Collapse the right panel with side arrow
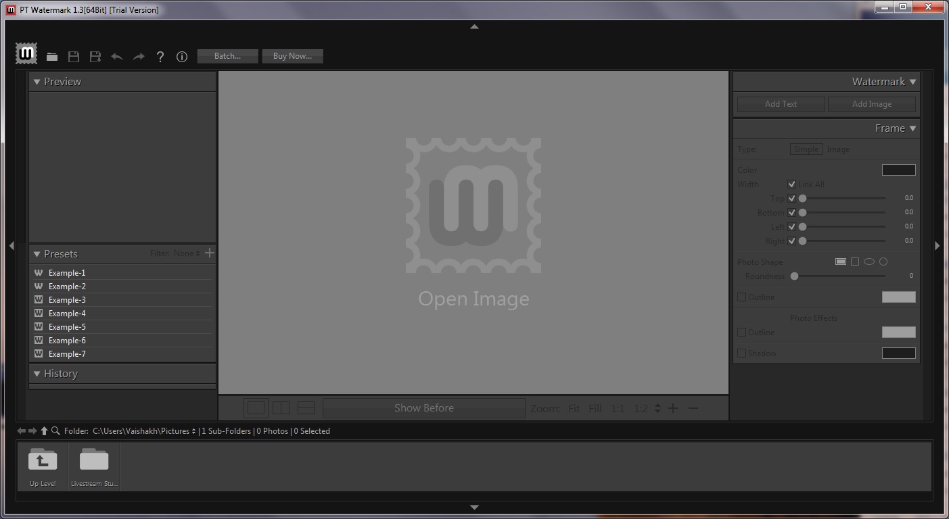The image size is (949, 519). (x=937, y=246)
